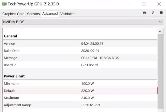
Task: Click the TechPowerUp GPU-Z 2.35.0 title
Action: tap(33, 4)
